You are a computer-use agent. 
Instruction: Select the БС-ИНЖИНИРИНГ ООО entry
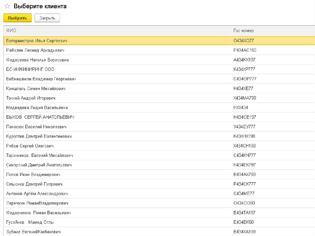tap(30, 69)
